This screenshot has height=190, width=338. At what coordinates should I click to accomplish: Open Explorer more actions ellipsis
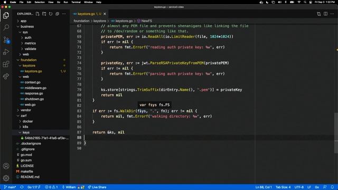(64, 14)
